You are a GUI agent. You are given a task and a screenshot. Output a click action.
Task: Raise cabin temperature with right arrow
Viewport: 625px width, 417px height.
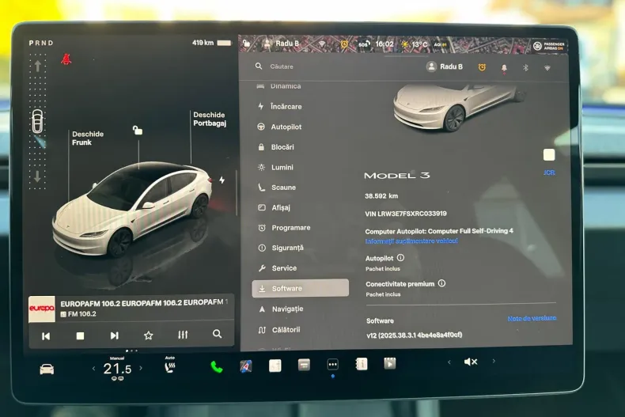pos(141,368)
